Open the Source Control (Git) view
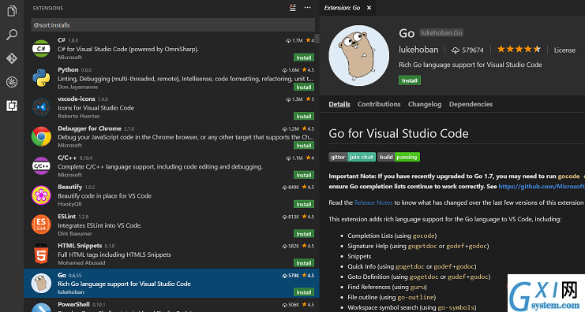Image resolution: width=585 pixels, height=312 pixels. point(12,58)
